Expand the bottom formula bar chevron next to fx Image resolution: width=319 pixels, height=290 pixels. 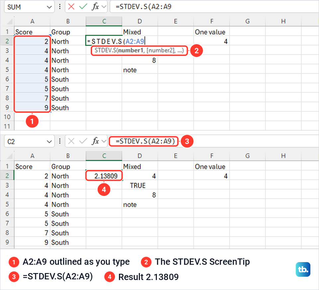coord(104,141)
